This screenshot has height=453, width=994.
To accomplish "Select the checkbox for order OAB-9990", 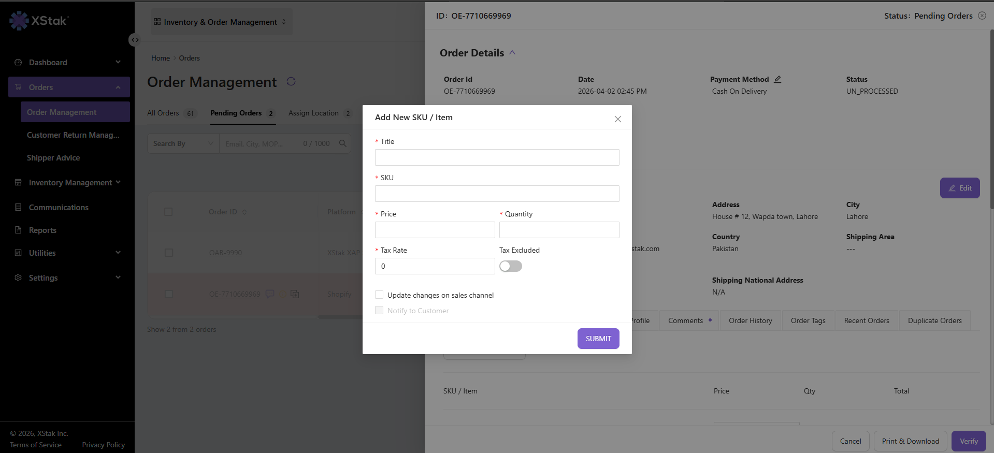I will click(168, 253).
